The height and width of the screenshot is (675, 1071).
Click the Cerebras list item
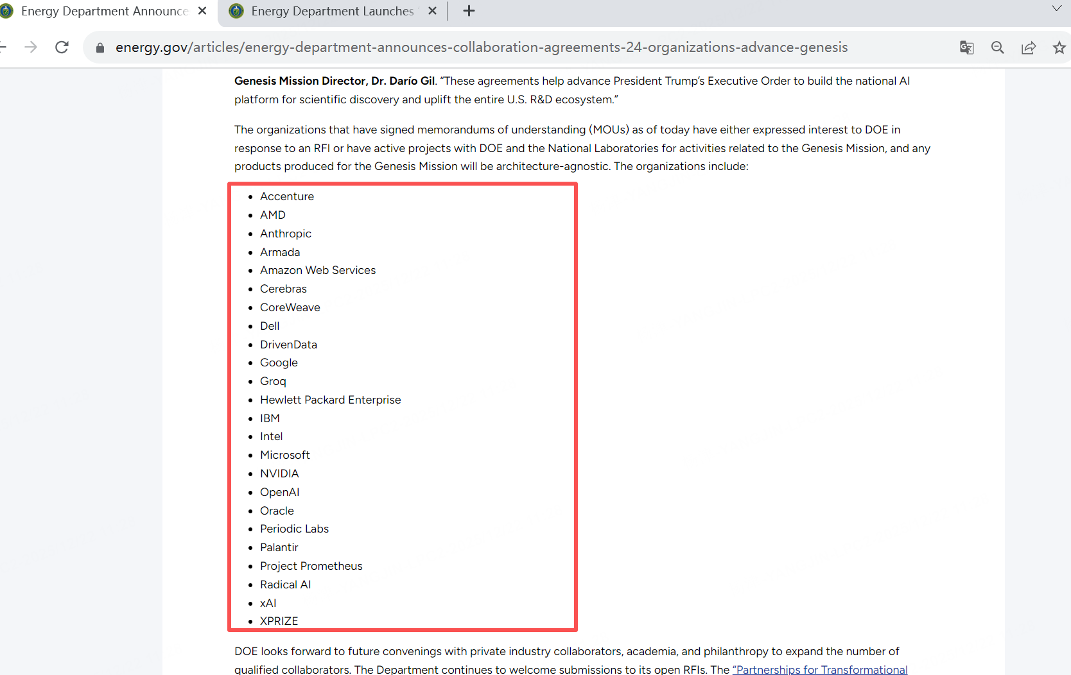pyautogui.click(x=283, y=289)
